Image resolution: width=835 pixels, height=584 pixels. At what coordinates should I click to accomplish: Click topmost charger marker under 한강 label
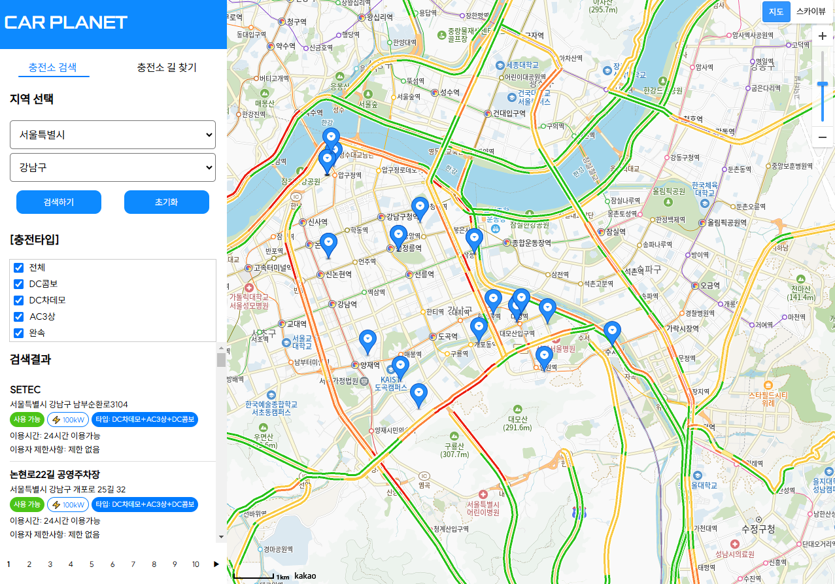332,139
